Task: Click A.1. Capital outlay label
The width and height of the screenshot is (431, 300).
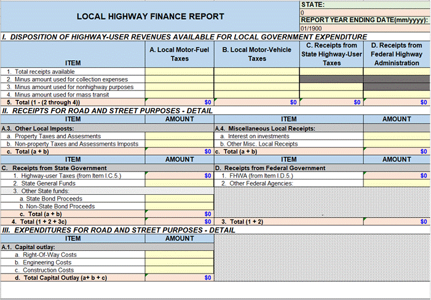Action: point(28,247)
